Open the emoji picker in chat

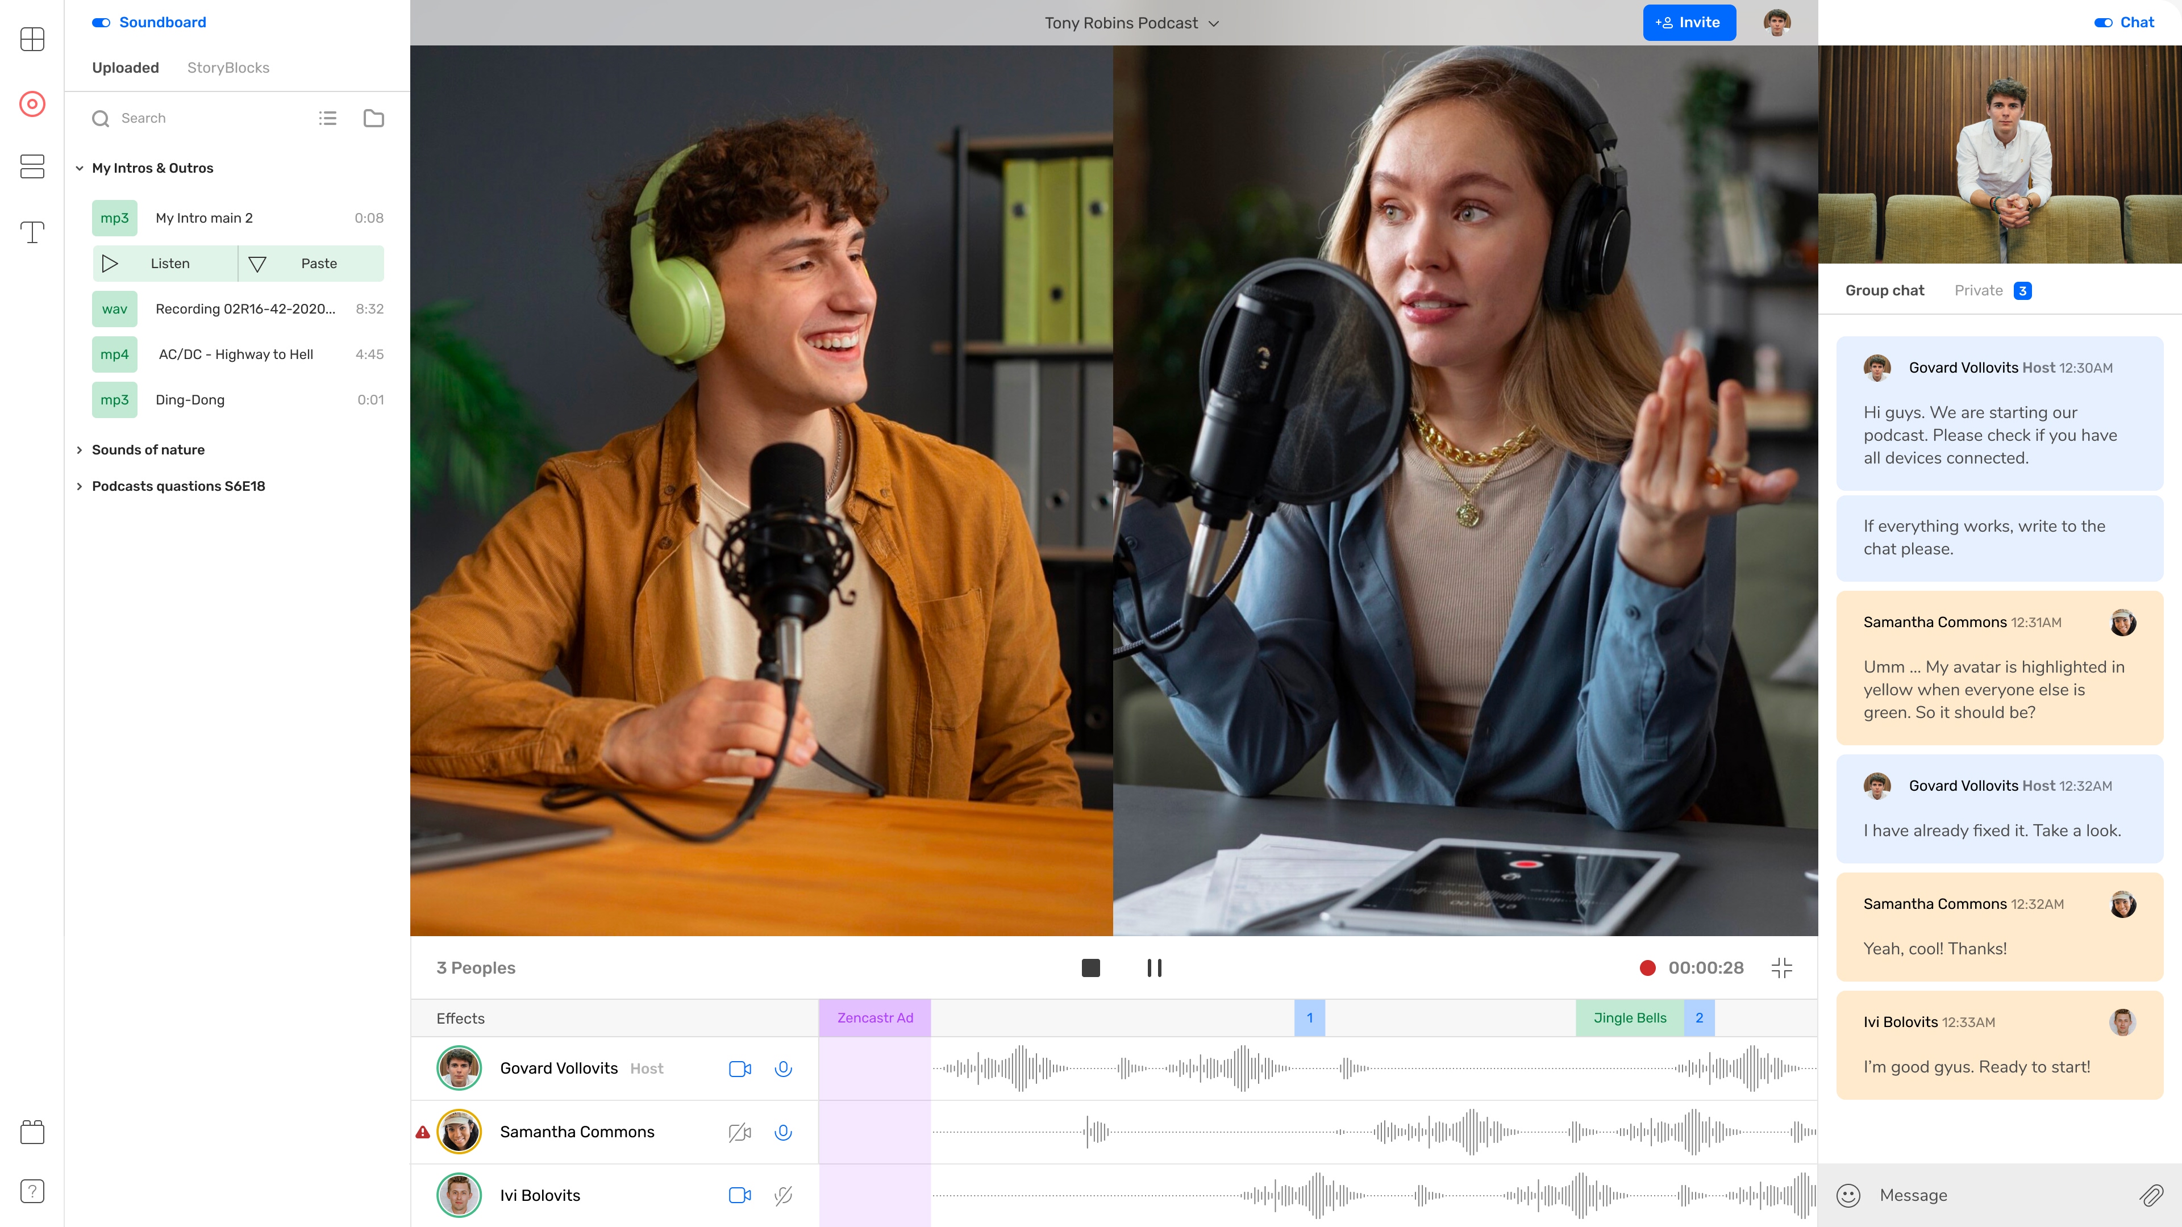1848,1195
